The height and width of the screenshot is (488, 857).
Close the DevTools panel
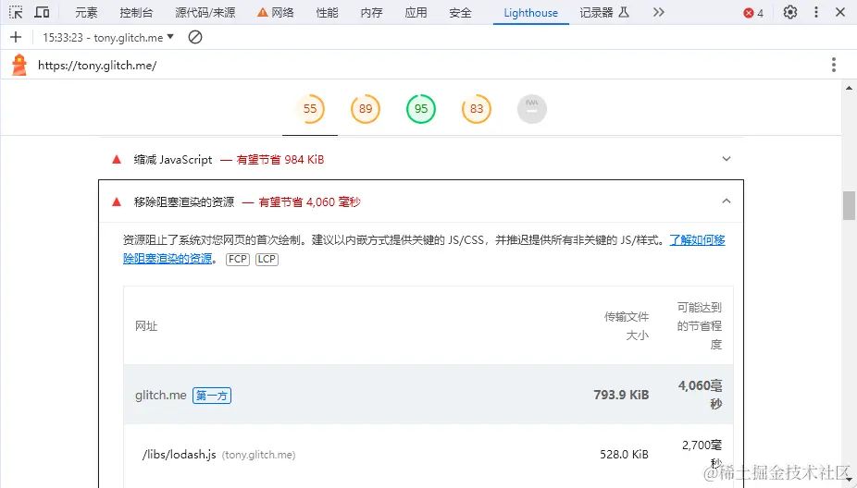coord(840,12)
